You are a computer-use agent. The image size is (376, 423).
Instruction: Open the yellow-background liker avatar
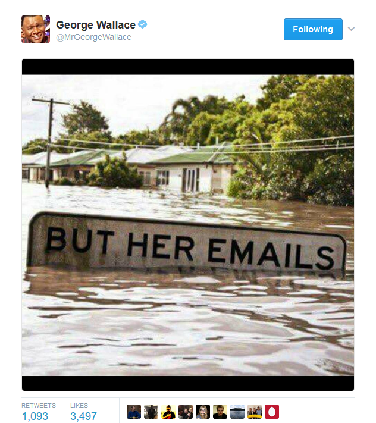(x=168, y=412)
